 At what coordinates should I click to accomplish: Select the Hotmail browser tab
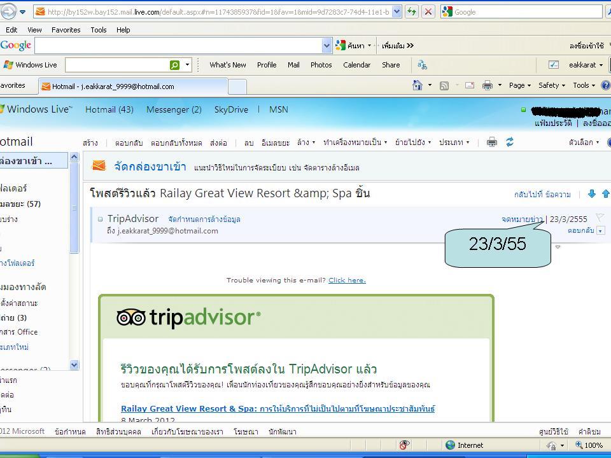click(x=133, y=87)
